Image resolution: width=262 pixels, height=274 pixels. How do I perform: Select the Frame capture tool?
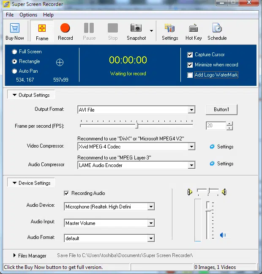click(42, 29)
